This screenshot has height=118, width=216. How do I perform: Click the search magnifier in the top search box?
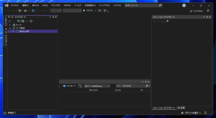pyautogui.click(x=160, y=5)
